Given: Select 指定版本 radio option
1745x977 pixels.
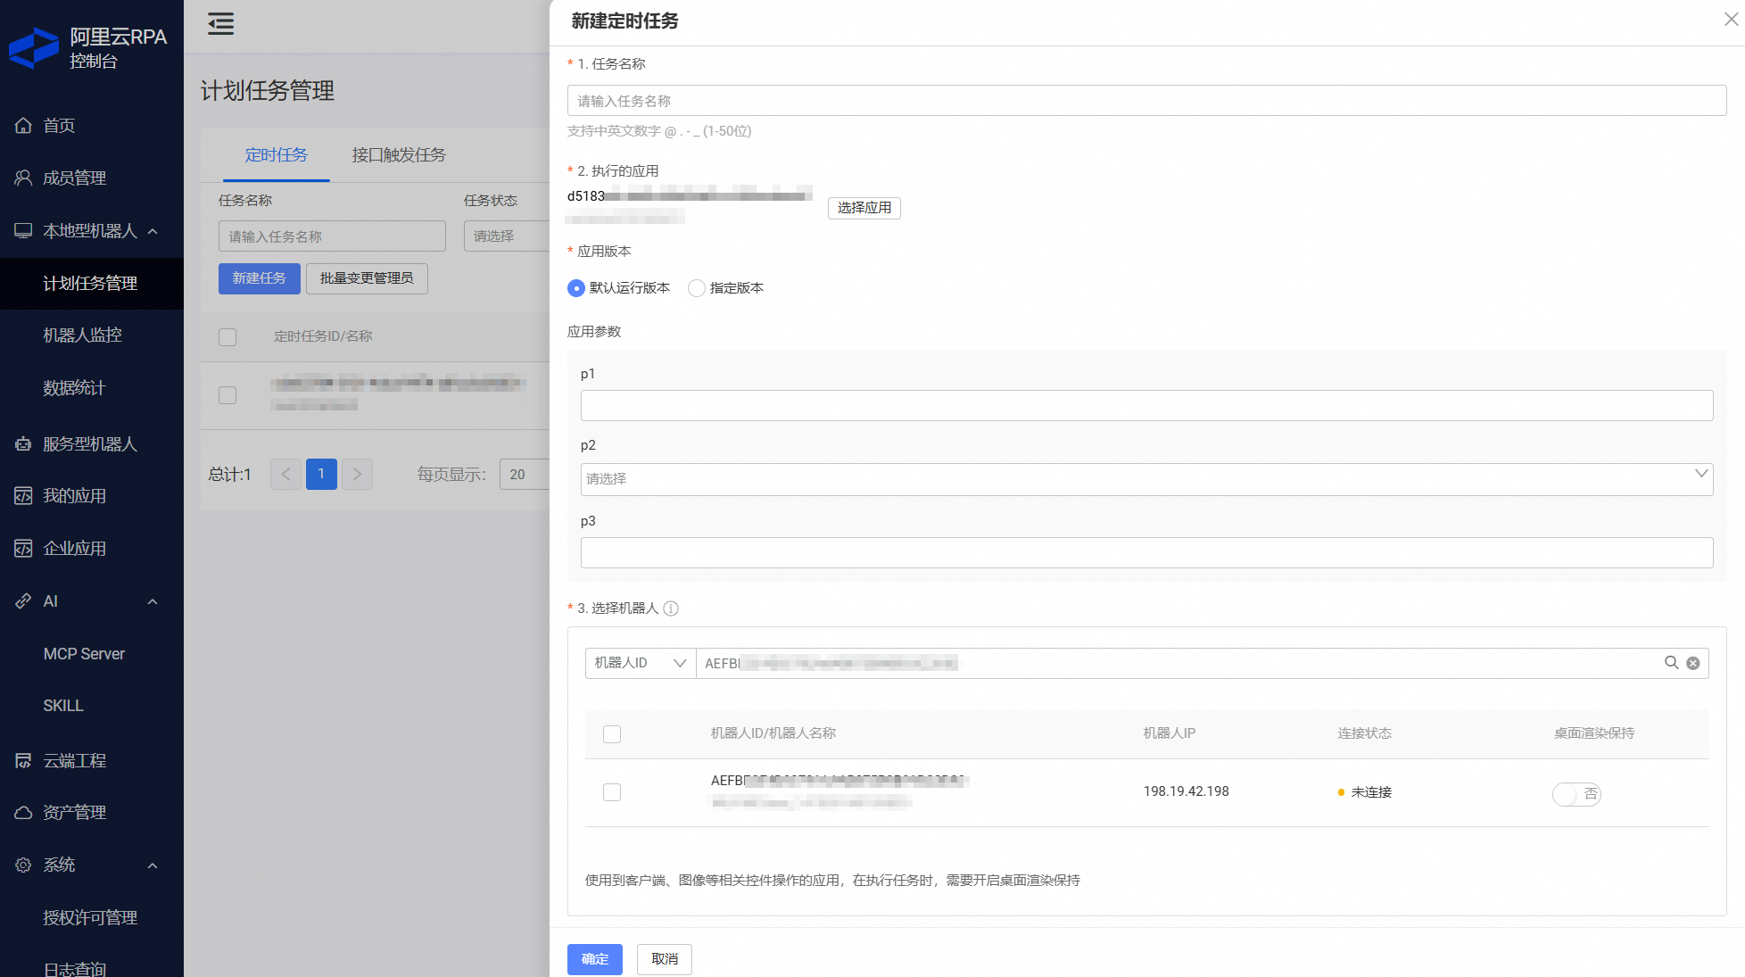Looking at the screenshot, I should [x=697, y=288].
